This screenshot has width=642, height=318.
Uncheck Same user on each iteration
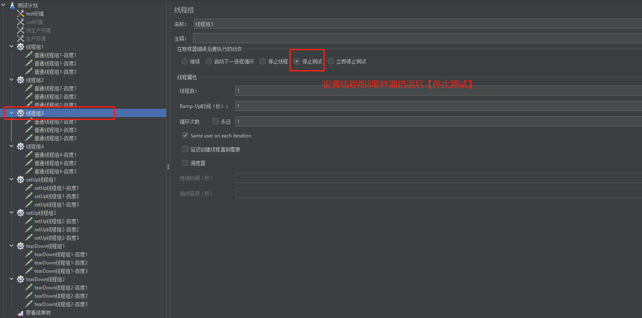185,136
